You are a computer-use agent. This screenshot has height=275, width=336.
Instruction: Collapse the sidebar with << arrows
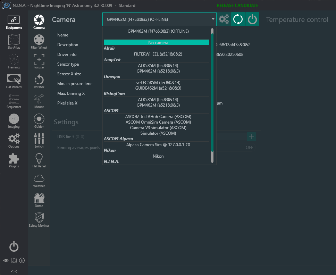coord(14,272)
